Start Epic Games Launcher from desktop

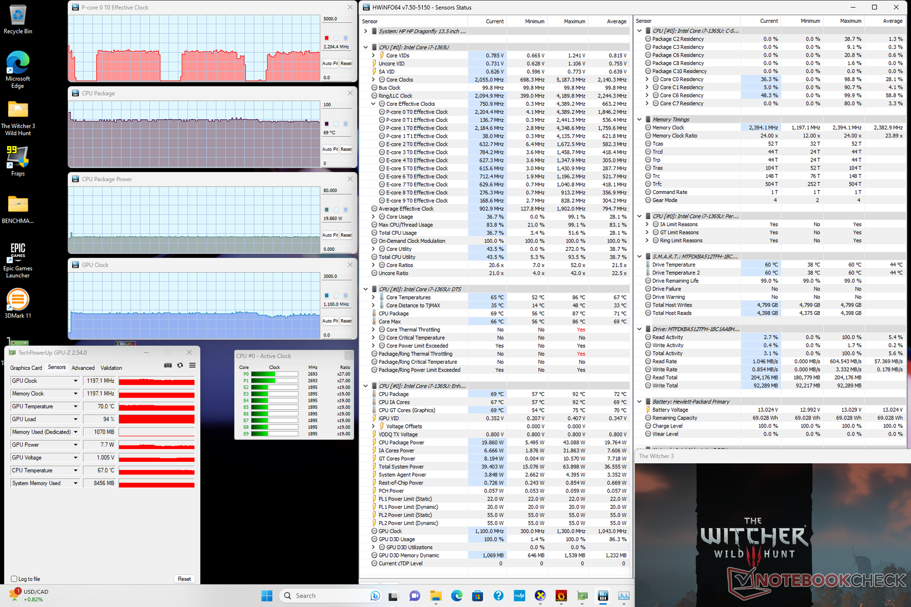point(18,260)
